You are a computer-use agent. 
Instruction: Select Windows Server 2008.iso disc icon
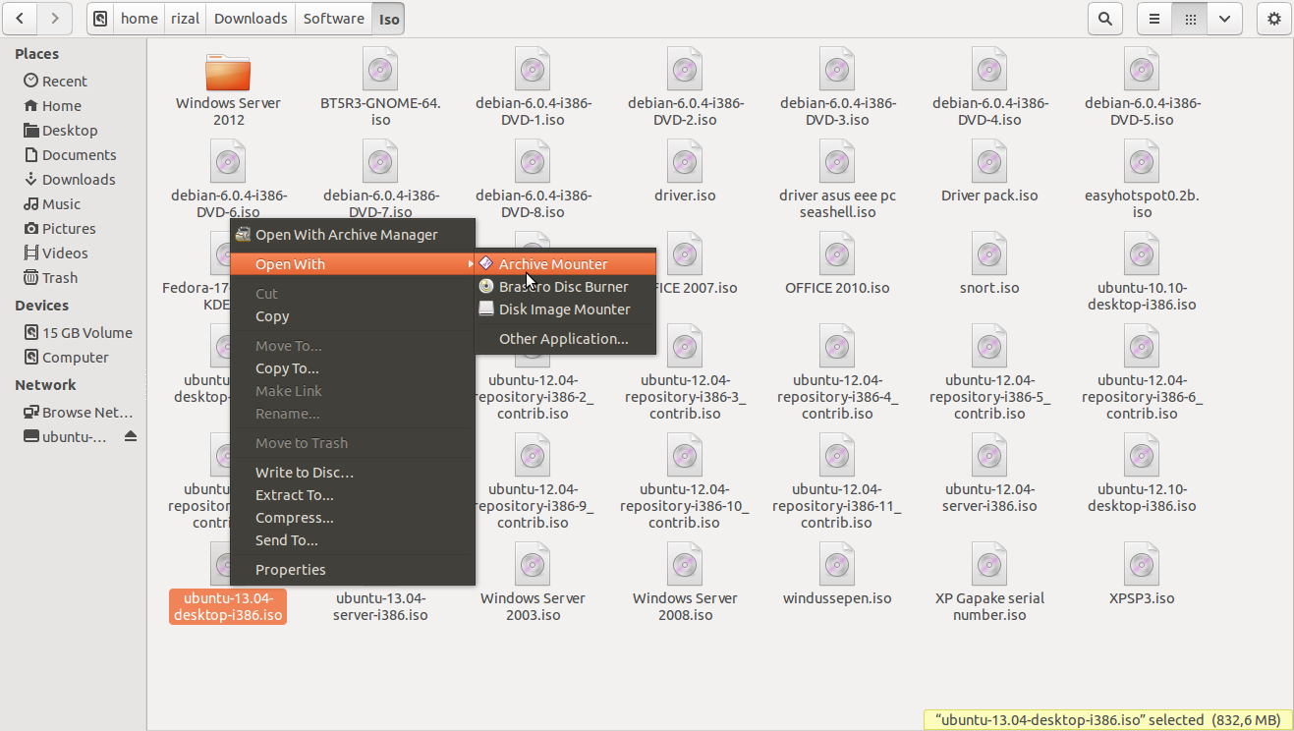(685, 564)
